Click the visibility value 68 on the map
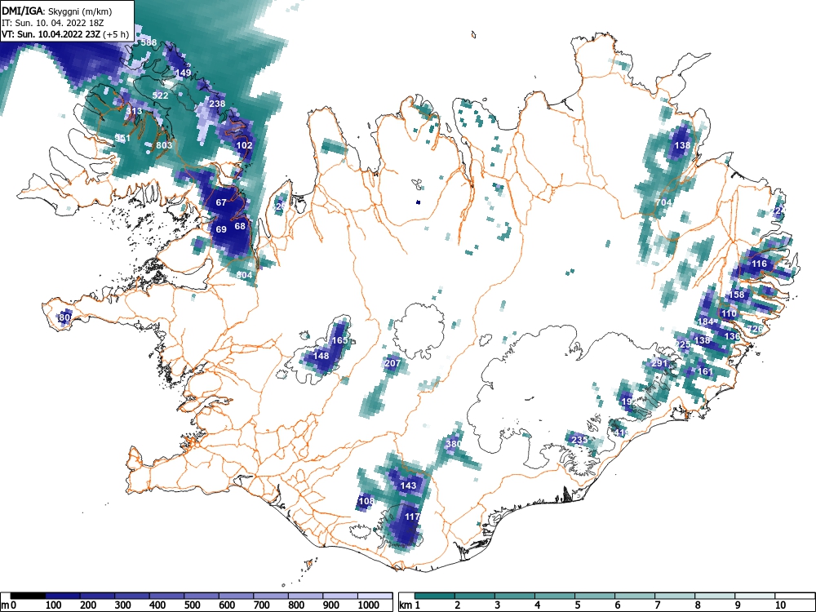Screen dimensions: 816x612 click(x=240, y=226)
